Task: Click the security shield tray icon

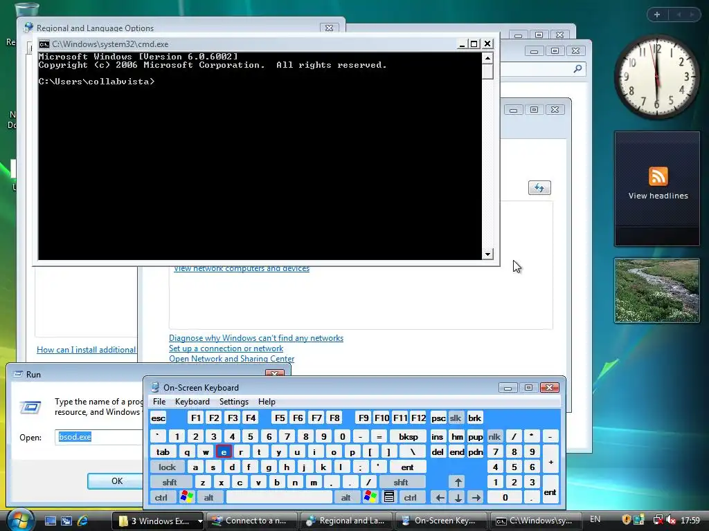Action: point(626,520)
